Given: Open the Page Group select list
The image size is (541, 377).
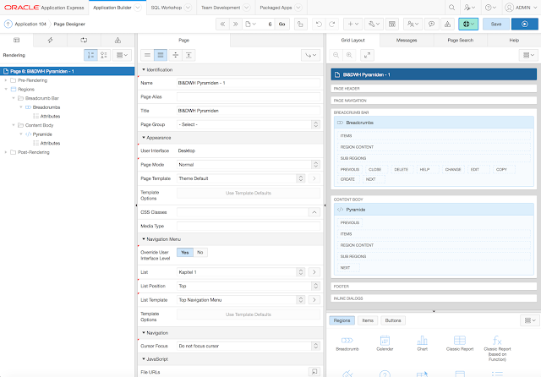Looking at the screenshot, I should click(249, 124).
